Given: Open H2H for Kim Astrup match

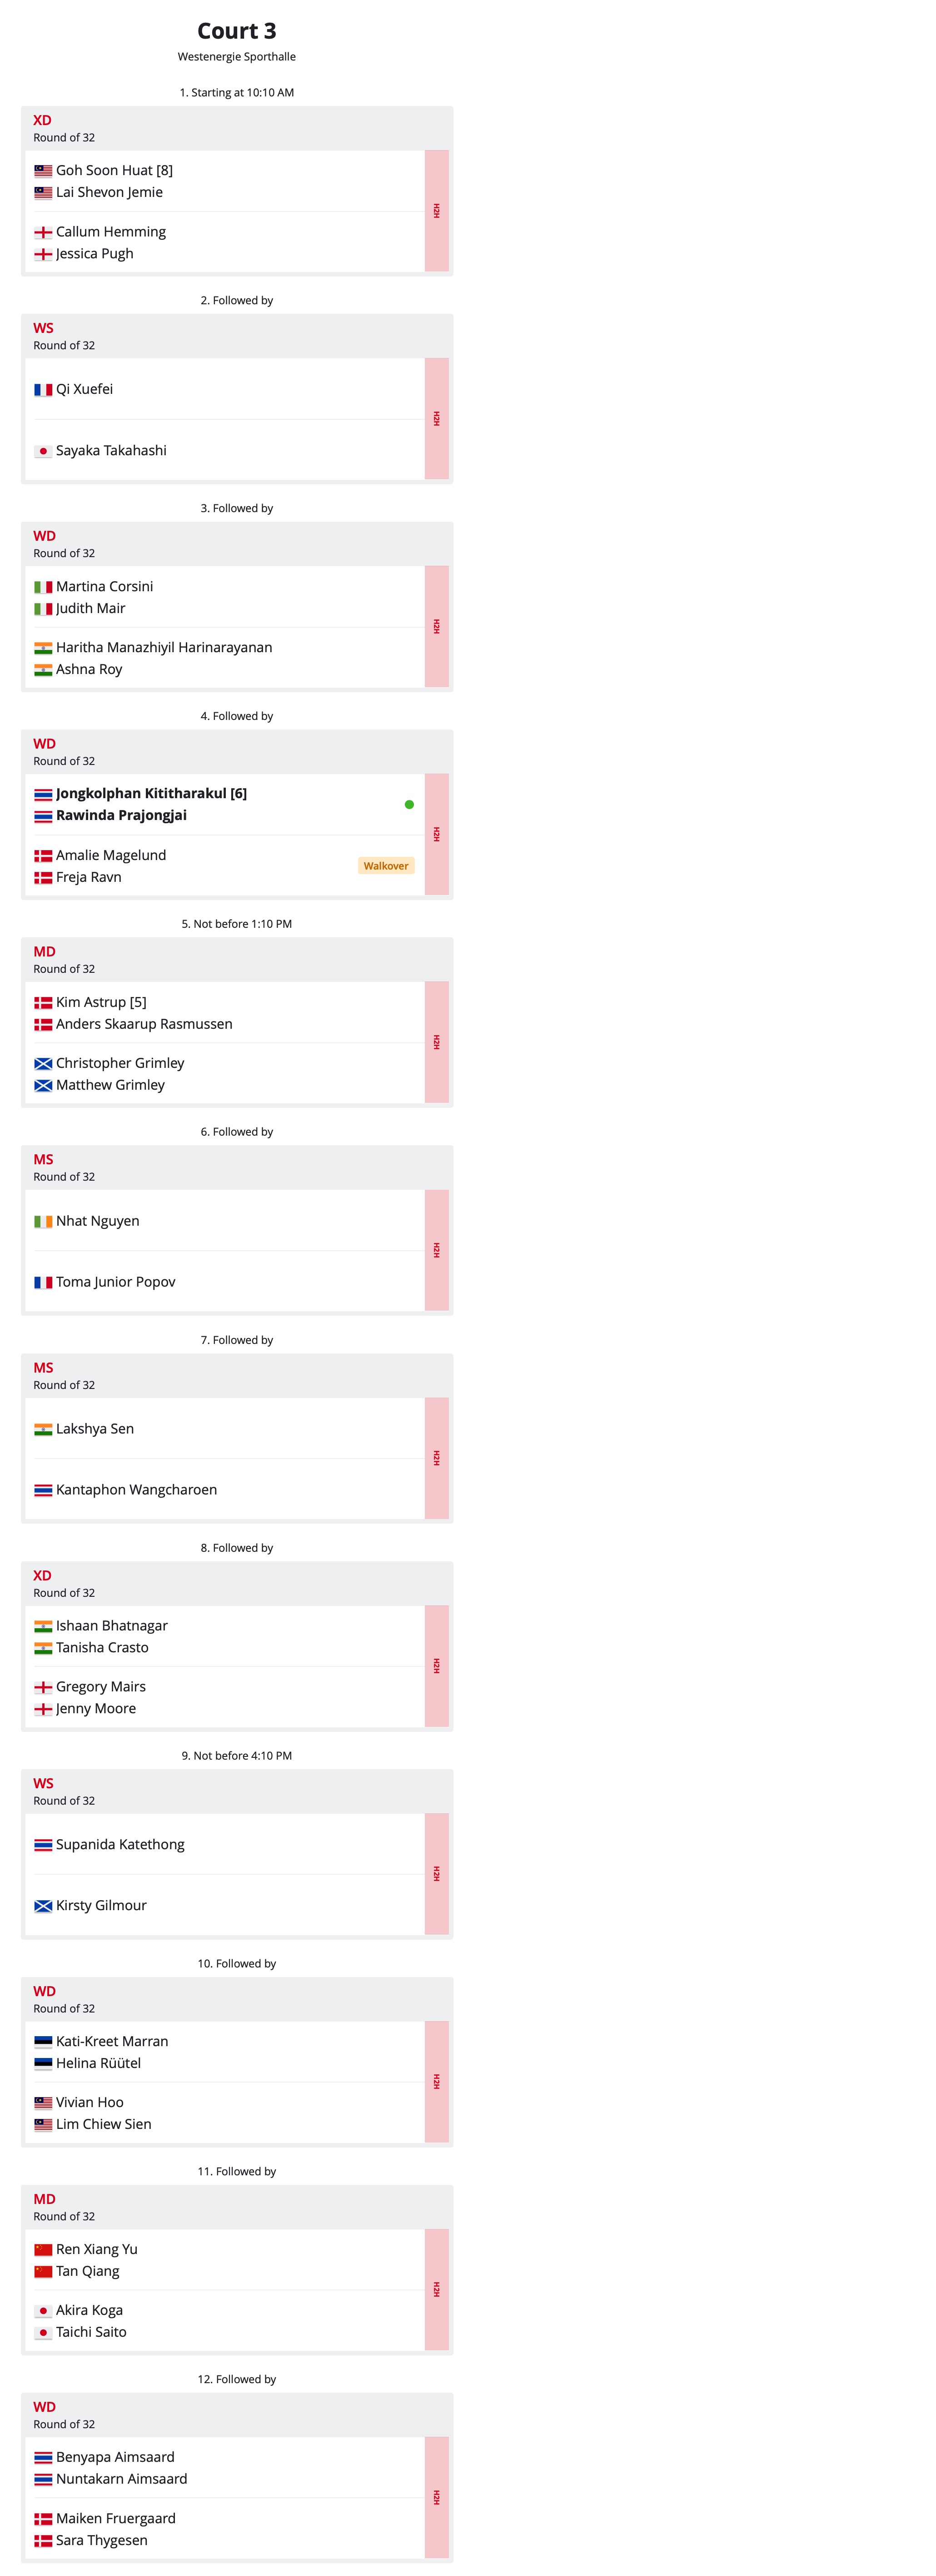Looking at the screenshot, I should (x=437, y=1042).
